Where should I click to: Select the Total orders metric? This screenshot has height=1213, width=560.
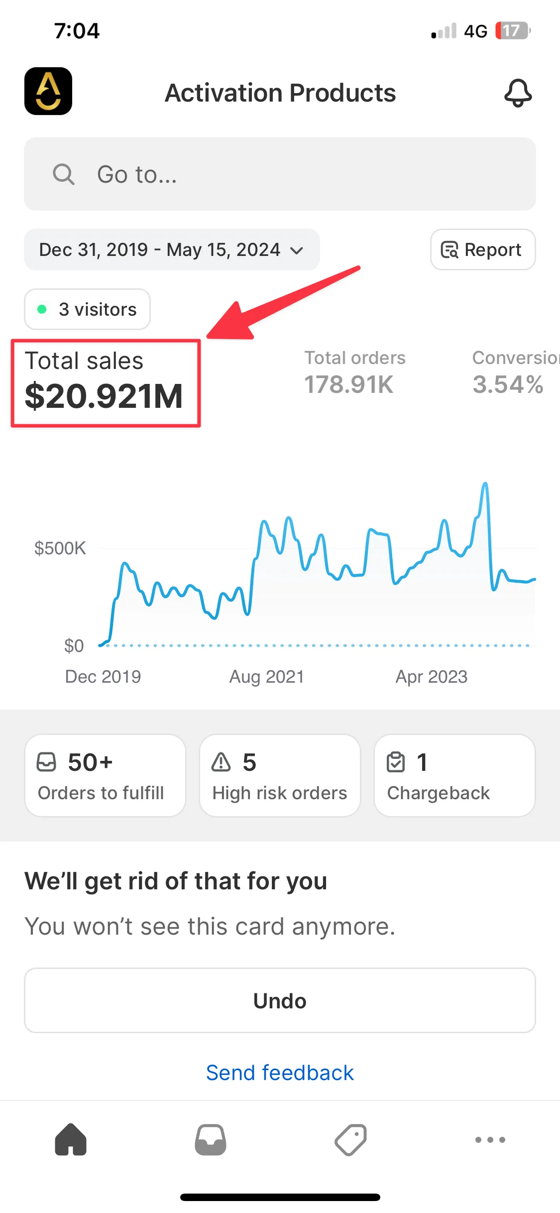[x=355, y=372]
